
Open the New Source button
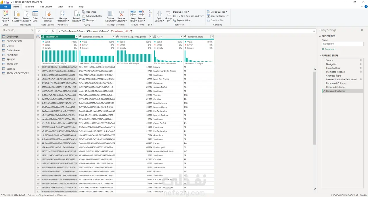coord(16,16)
